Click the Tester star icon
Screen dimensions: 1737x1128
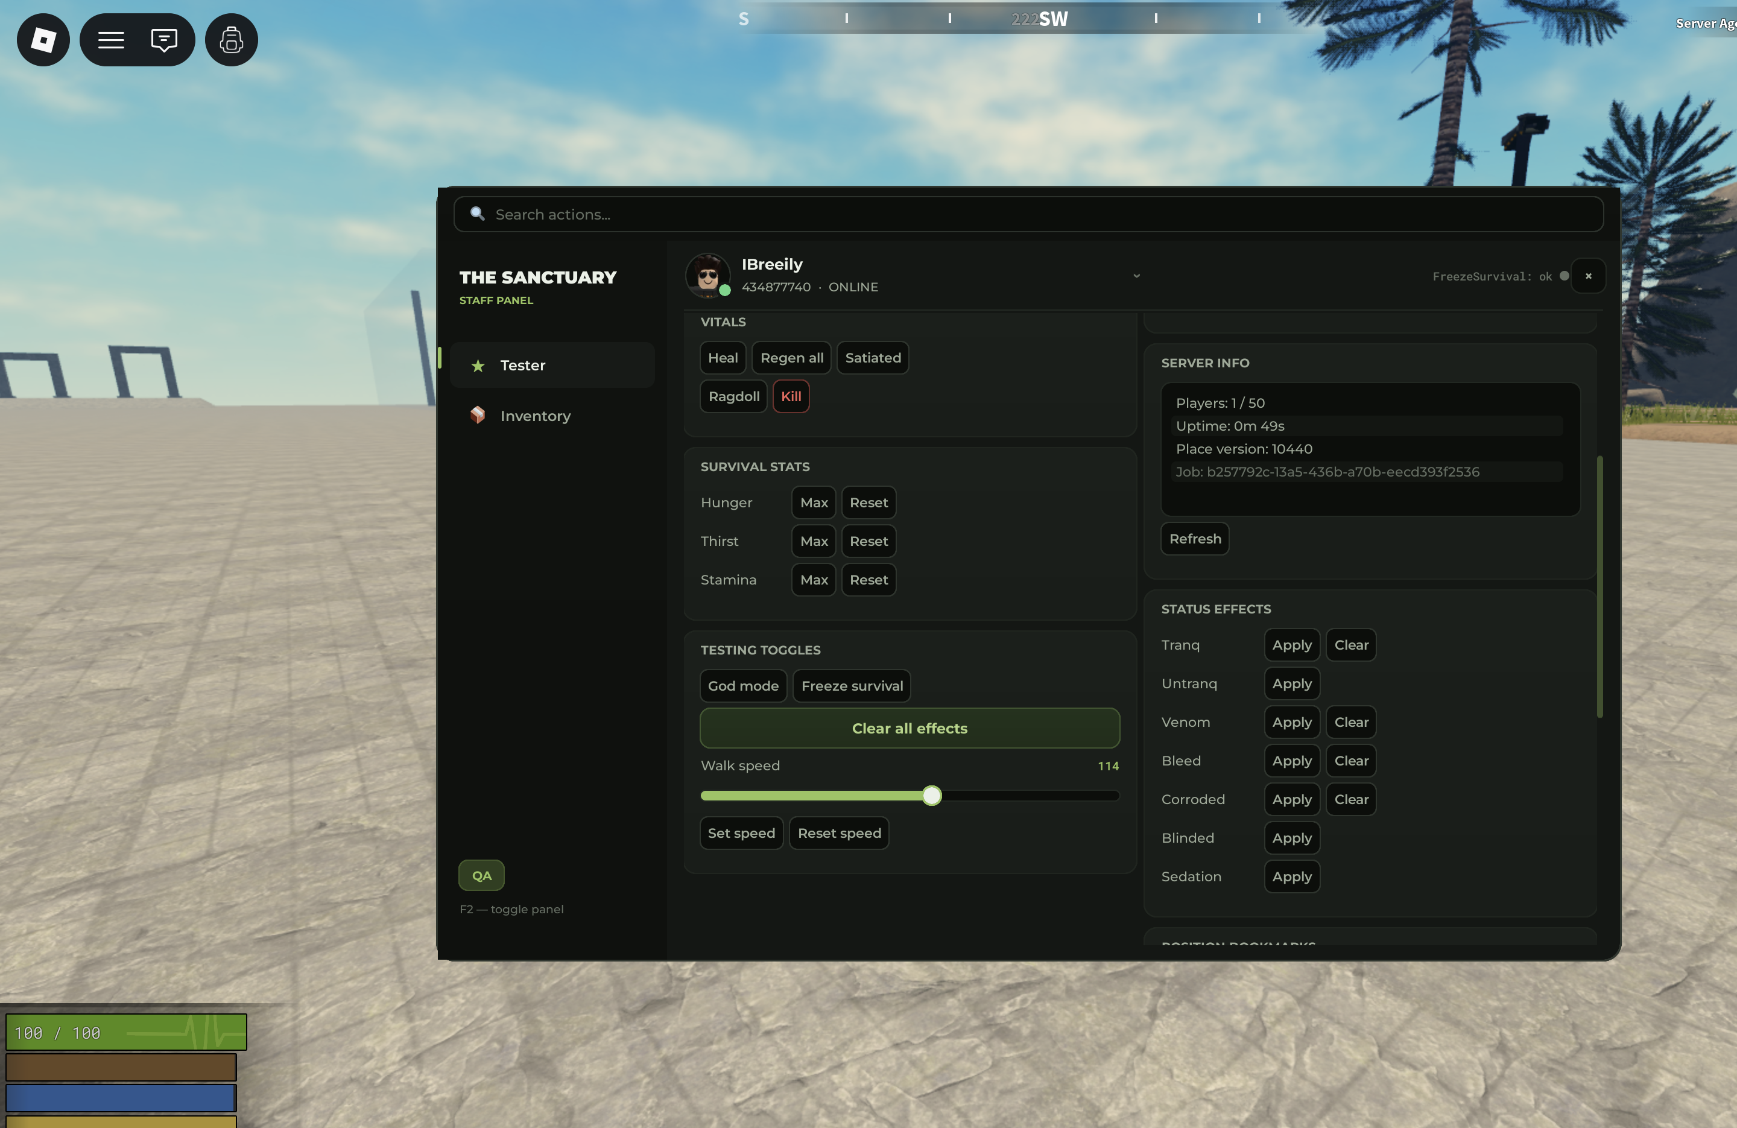coord(478,366)
